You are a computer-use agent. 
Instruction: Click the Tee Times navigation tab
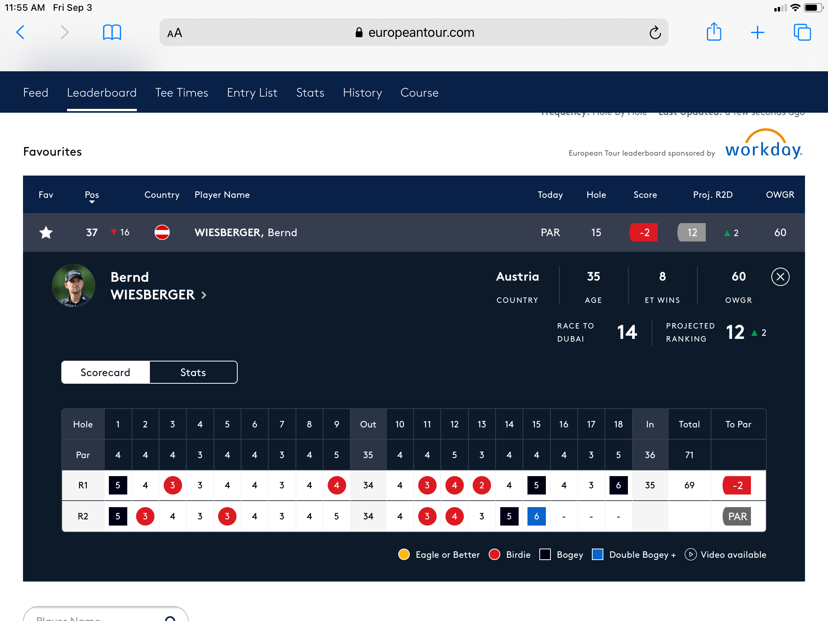pos(181,91)
